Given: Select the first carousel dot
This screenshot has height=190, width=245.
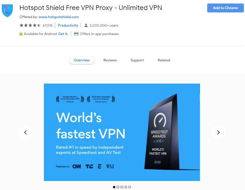Looking at the screenshot, I should pos(114,187).
